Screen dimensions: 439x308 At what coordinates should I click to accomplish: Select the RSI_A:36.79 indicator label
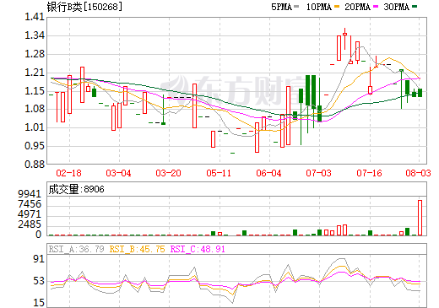pos(76,249)
